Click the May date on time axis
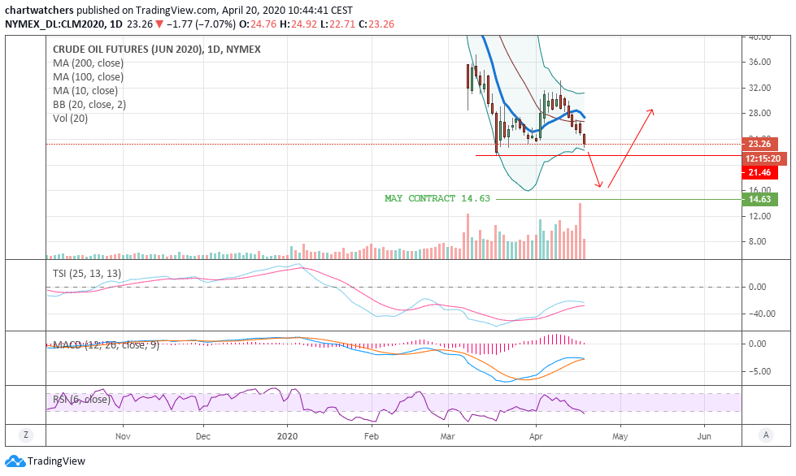 [620, 436]
